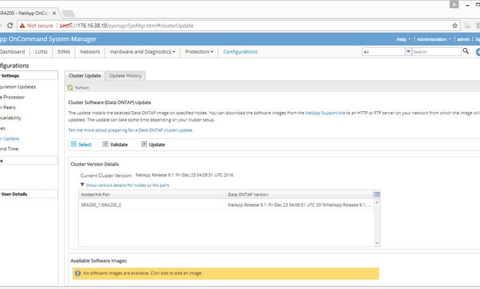This screenshot has width=480, height=289.
Task: Expand the User Details sidebar section
Action: point(29,194)
